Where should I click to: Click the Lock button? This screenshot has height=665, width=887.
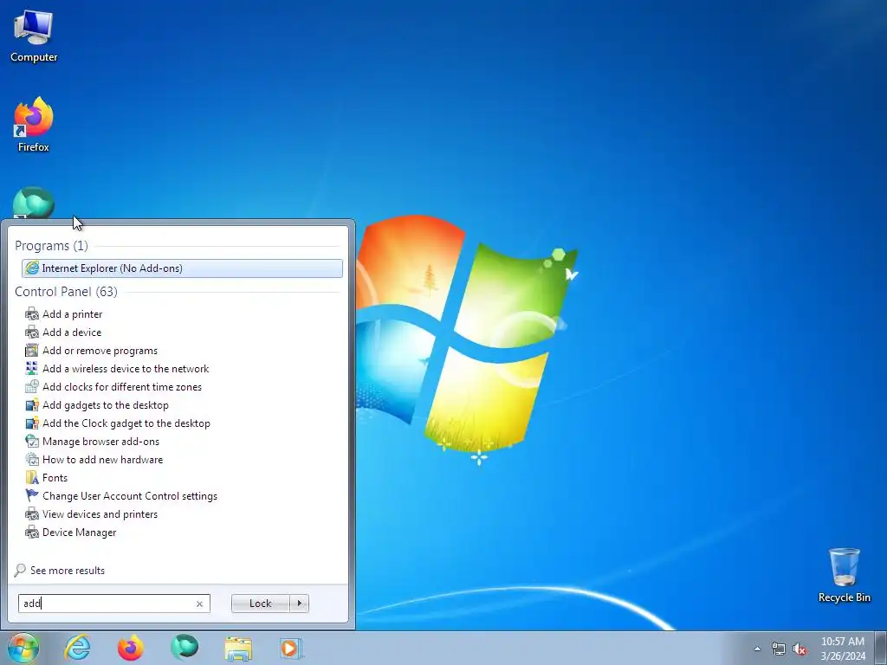pyautogui.click(x=260, y=604)
